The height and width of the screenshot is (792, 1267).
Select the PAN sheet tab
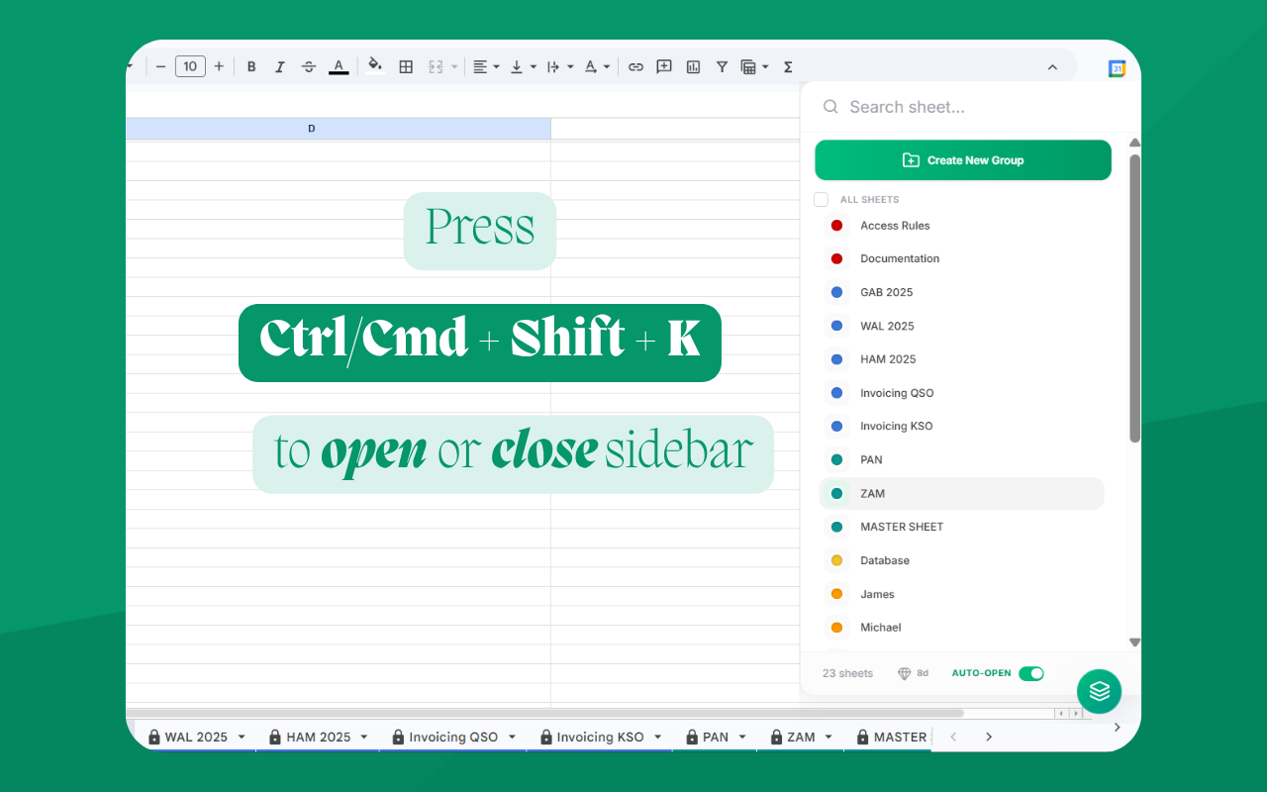pos(716,737)
